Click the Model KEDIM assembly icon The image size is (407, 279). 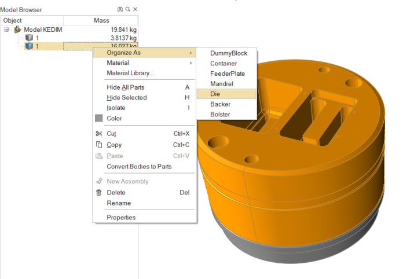[x=17, y=30]
